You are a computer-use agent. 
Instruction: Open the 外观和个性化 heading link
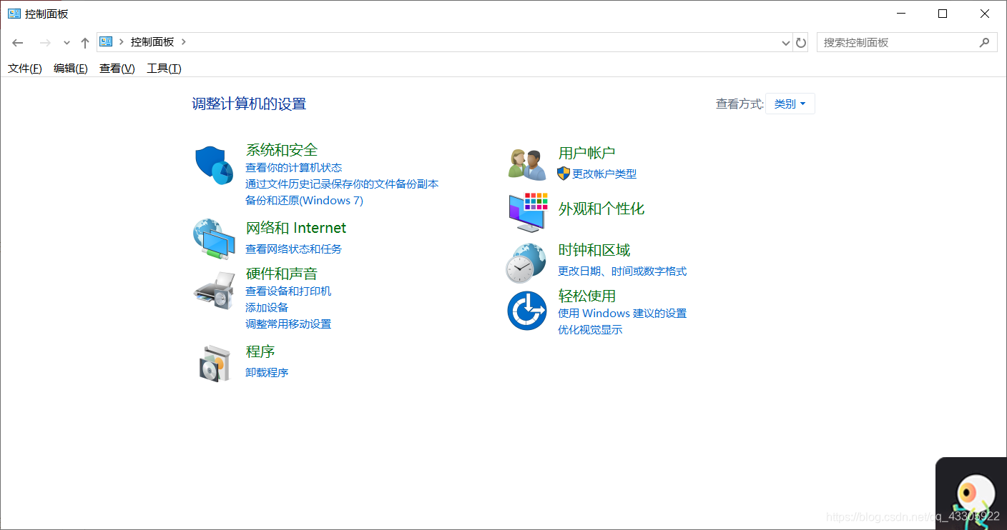point(601,209)
